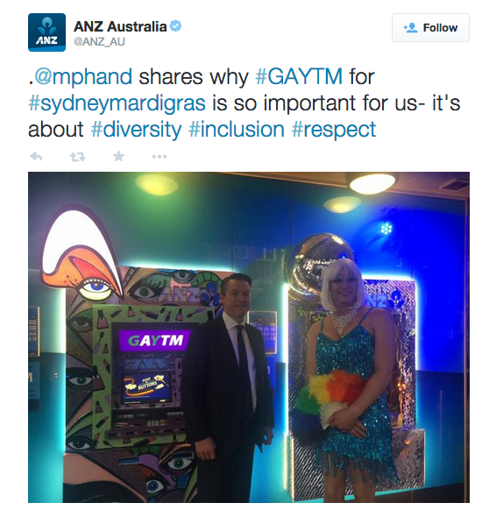This screenshot has height=517, width=496.
Task: Follow the ANZ Australia account
Action: point(430,28)
